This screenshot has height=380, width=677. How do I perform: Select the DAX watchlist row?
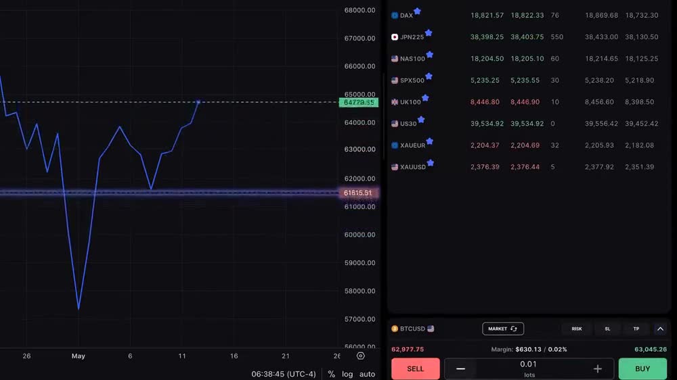pos(529,15)
